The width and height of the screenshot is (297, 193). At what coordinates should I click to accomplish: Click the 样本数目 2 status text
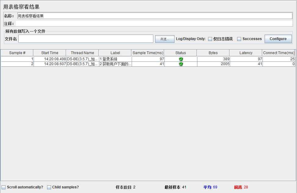[126, 187]
